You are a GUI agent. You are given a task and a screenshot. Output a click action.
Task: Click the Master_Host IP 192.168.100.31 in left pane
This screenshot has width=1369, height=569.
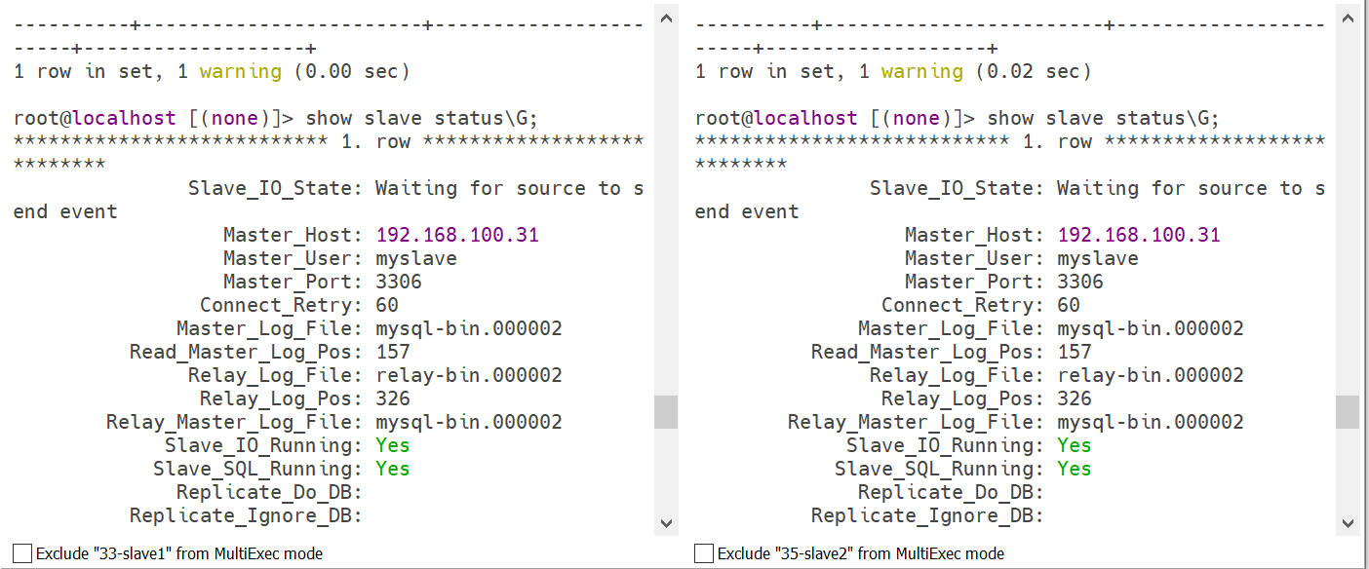[458, 234]
